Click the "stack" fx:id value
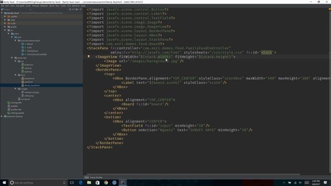The width and height of the screenshot is (331, 186). [x=267, y=53]
